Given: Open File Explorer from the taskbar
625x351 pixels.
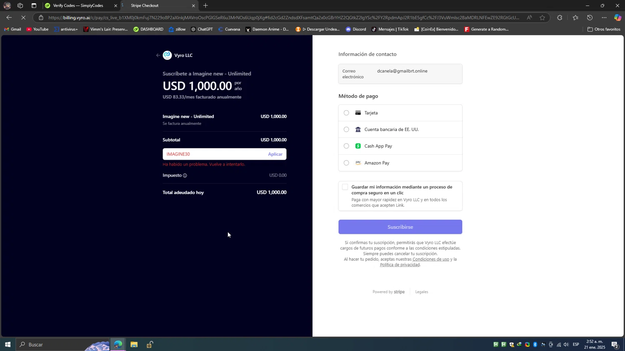Looking at the screenshot, I should click(x=134, y=344).
